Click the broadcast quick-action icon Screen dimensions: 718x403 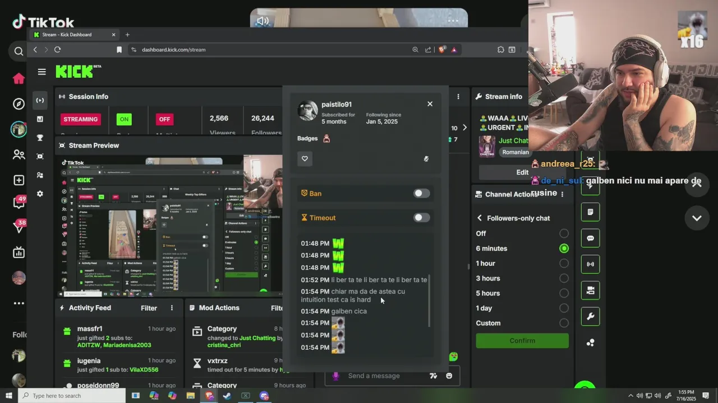[590, 264]
